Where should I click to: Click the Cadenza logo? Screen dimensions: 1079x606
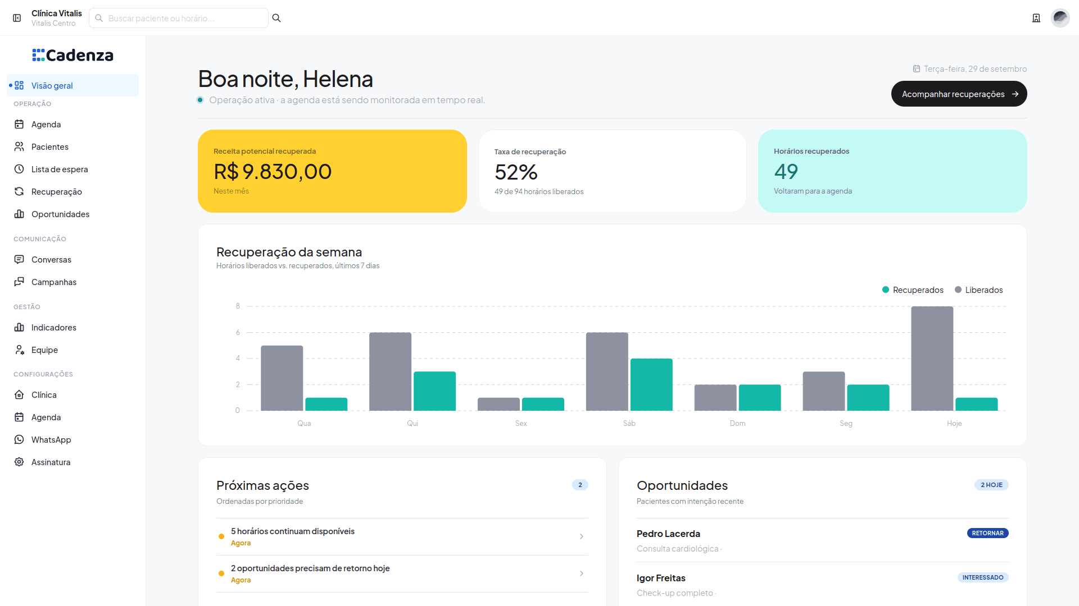click(x=73, y=55)
